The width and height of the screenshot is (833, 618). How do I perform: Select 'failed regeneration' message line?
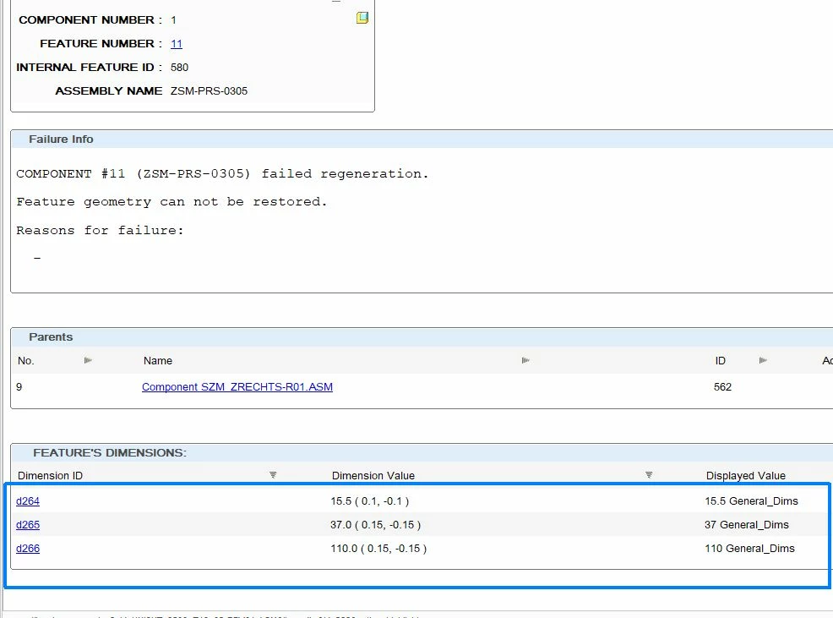click(222, 173)
